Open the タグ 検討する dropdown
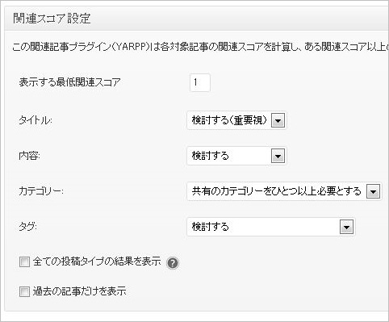 271,228
